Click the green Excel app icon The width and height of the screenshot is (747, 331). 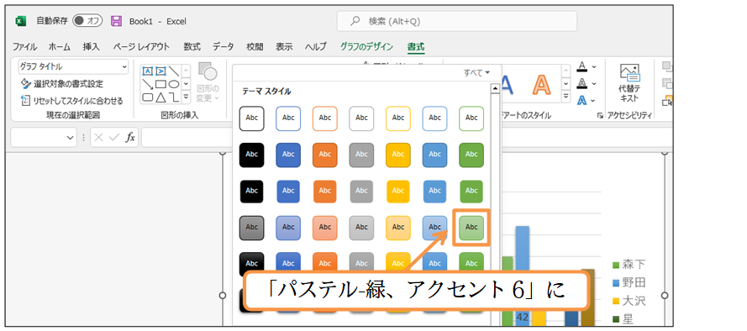tap(21, 21)
